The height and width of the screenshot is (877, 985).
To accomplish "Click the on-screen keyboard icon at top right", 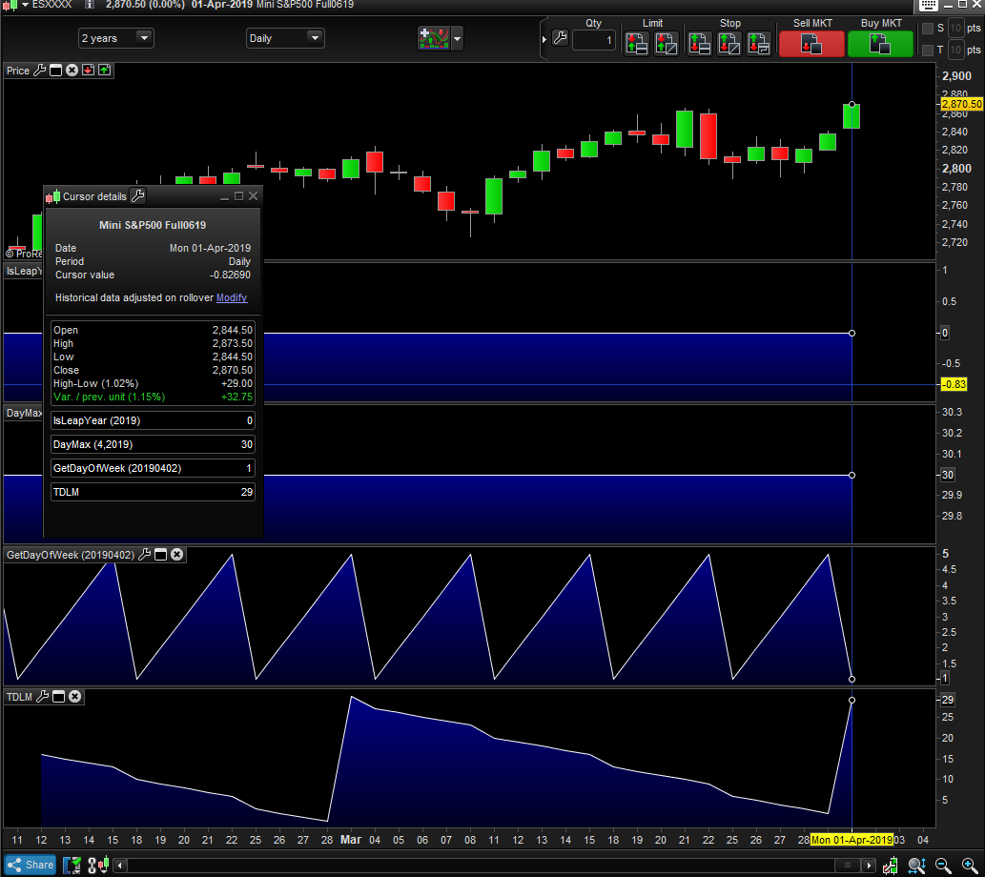I will (x=929, y=5).
